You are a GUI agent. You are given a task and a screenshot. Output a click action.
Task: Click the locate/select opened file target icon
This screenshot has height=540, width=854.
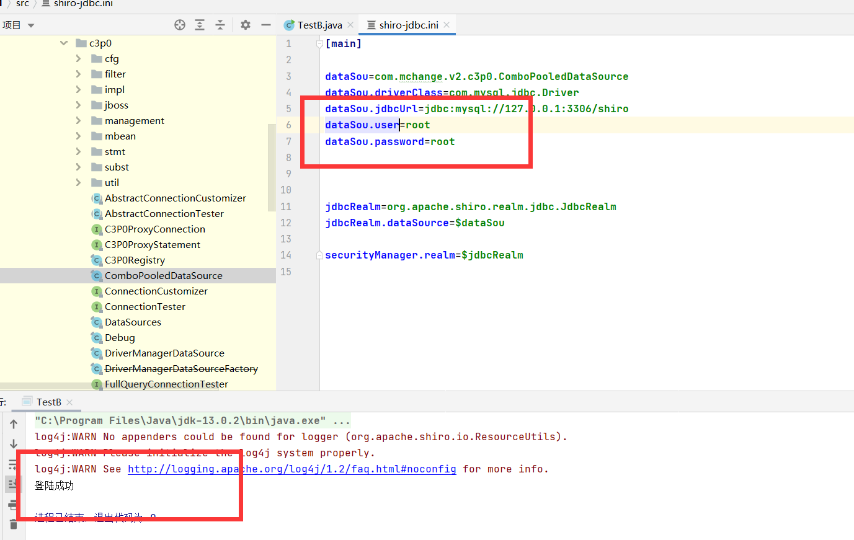pyautogui.click(x=180, y=25)
